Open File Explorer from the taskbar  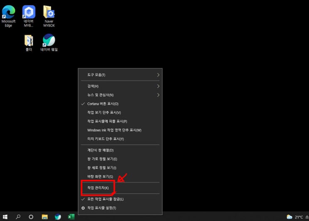[x=45, y=217]
